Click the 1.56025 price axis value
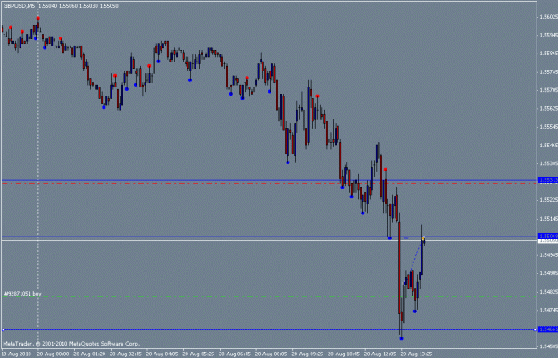The height and width of the screenshot is (358, 558). click(549, 17)
